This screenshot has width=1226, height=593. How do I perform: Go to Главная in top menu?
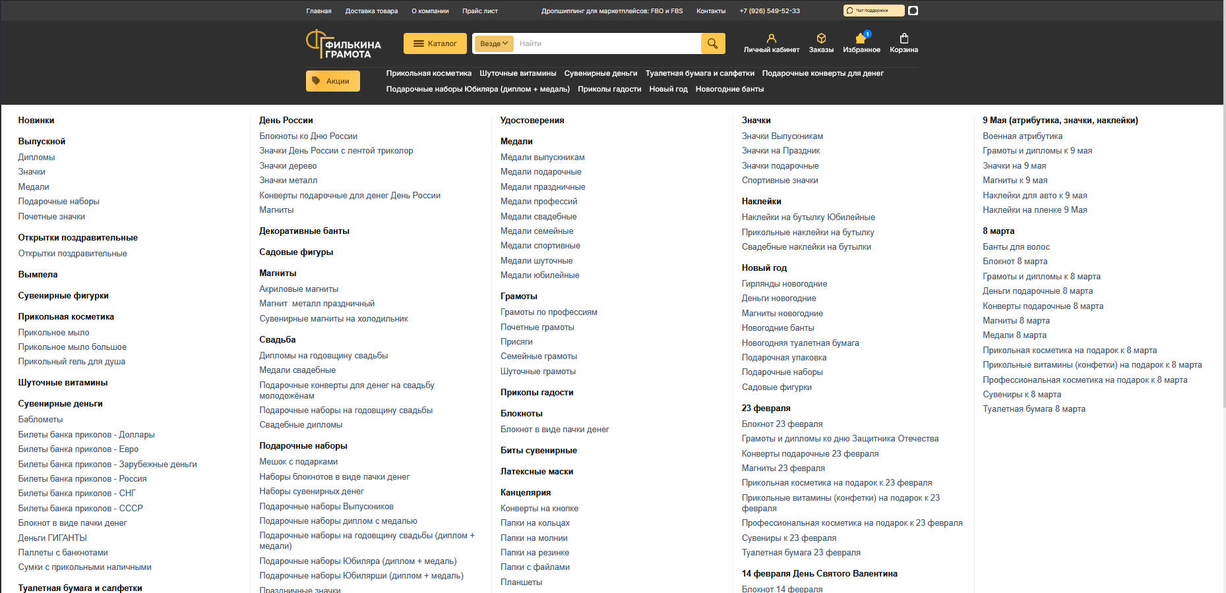pyautogui.click(x=319, y=11)
